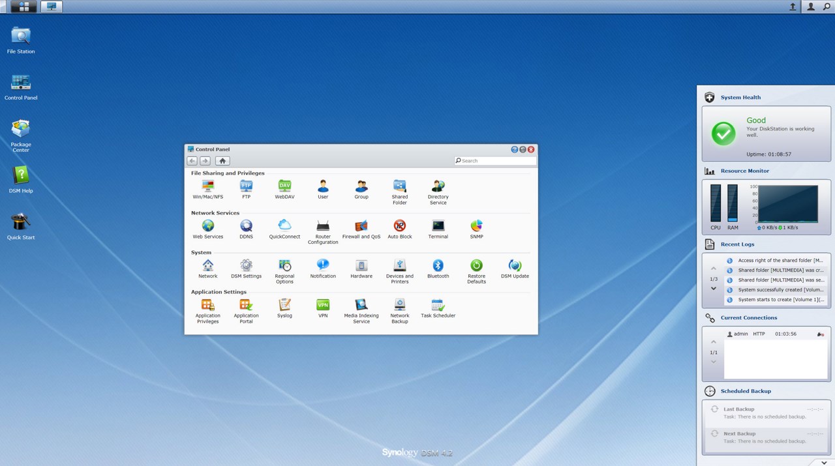Go back in Control Panel navigation

coord(192,160)
